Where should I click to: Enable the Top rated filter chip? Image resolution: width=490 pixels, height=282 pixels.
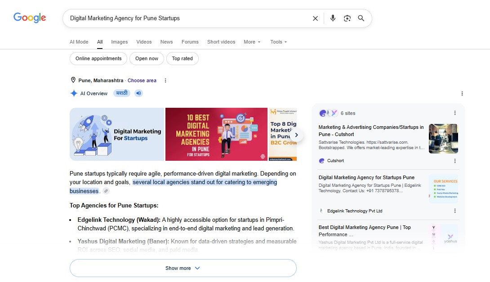(182, 58)
